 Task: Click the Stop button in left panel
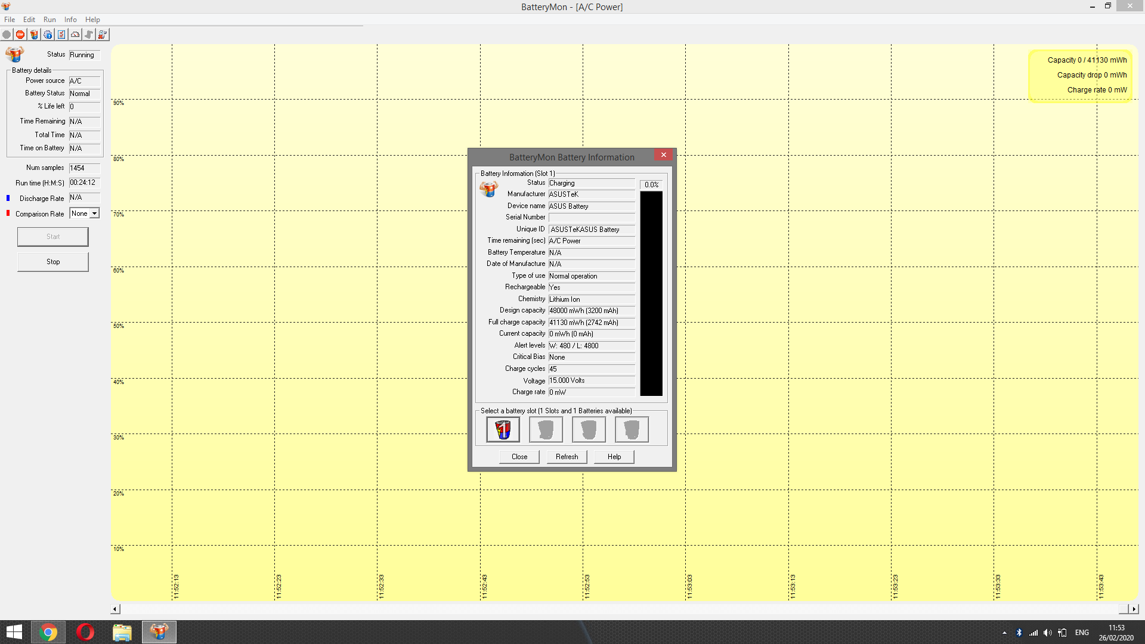coord(53,262)
